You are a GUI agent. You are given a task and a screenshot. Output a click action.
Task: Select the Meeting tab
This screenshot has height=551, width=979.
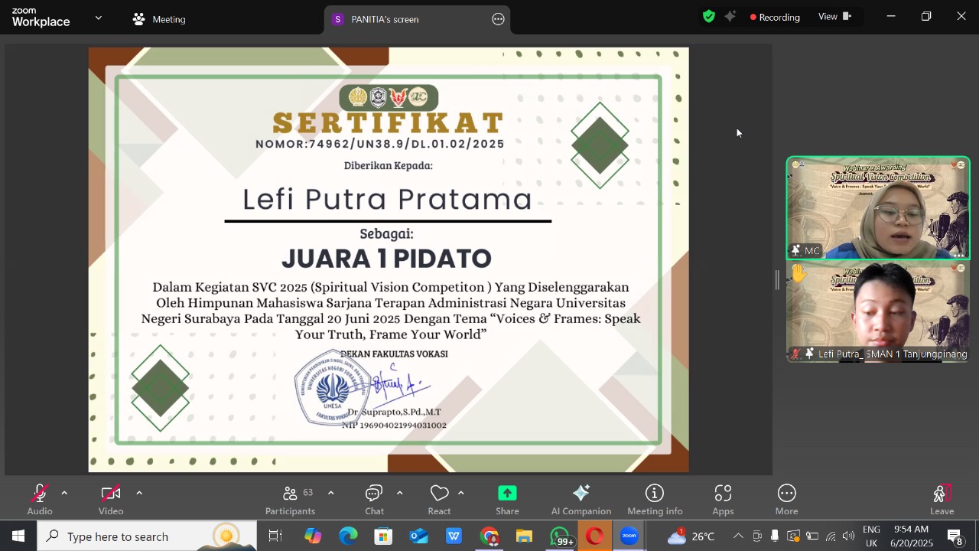159,19
